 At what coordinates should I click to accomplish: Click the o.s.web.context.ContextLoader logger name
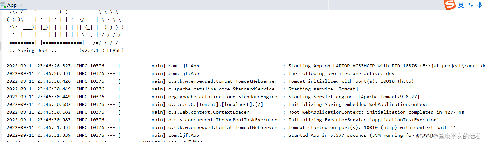click(209, 112)
